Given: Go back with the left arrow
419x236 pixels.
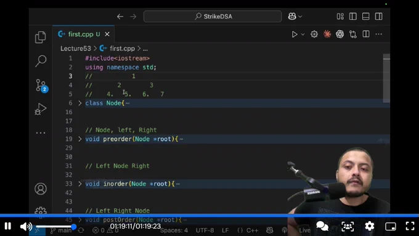Looking at the screenshot, I should [120, 17].
